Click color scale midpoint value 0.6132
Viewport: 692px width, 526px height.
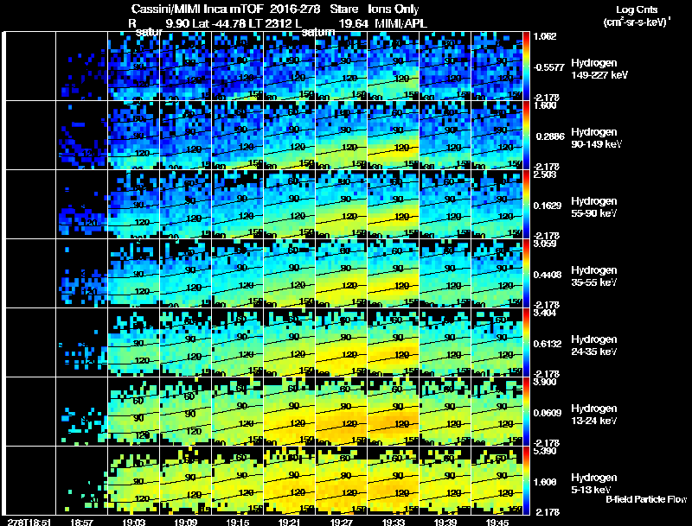click(548, 344)
